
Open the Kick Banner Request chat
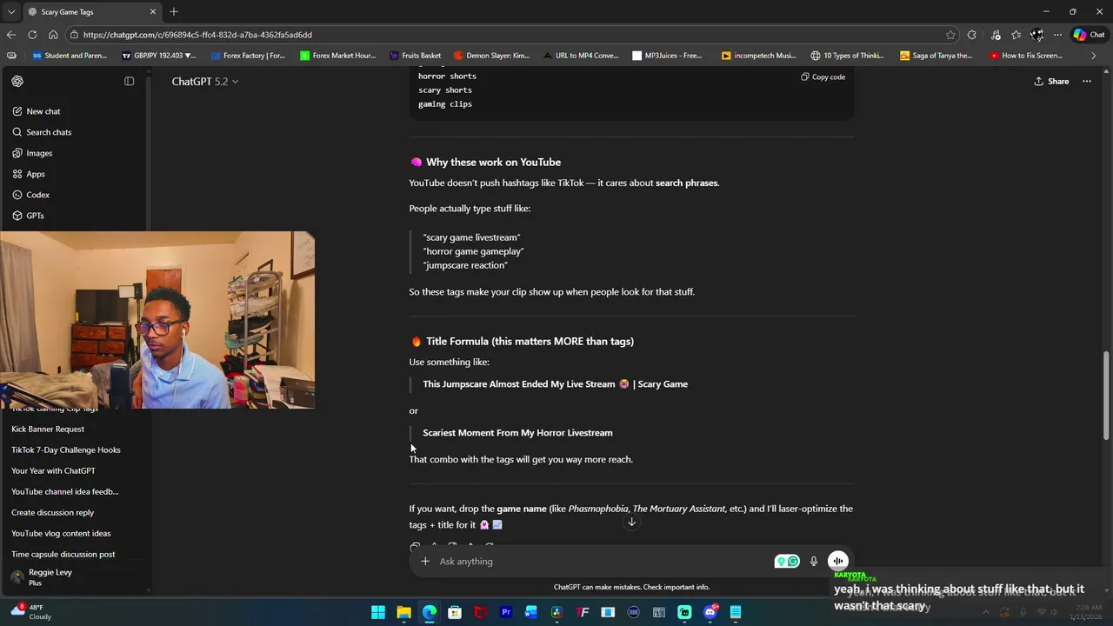pyautogui.click(x=48, y=429)
